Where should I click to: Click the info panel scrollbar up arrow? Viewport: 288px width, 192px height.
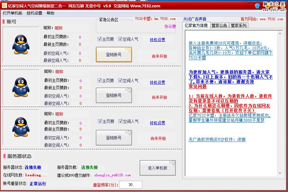click(x=280, y=33)
